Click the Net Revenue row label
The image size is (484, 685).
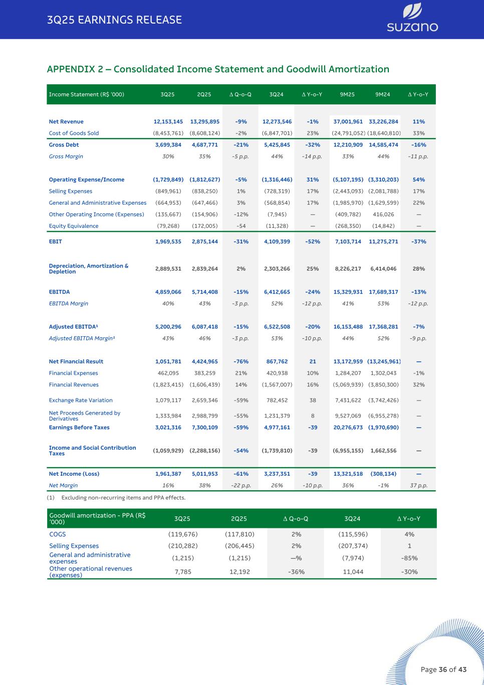(66, 121)
